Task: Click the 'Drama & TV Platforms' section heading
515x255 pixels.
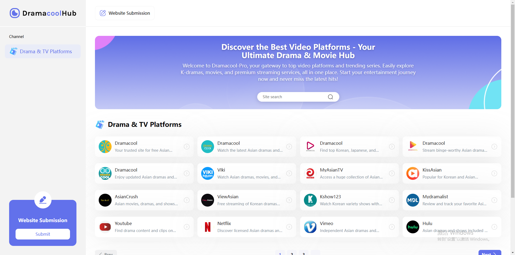Action: [145, 124]
